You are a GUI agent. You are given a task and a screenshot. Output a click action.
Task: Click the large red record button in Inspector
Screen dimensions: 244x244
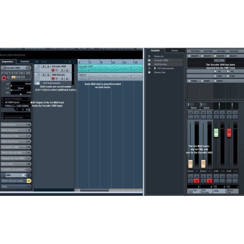4,78
